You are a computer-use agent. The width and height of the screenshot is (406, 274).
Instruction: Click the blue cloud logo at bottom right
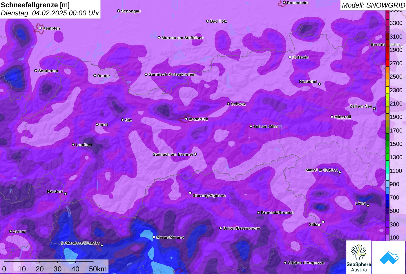click(x=389, y=257)
